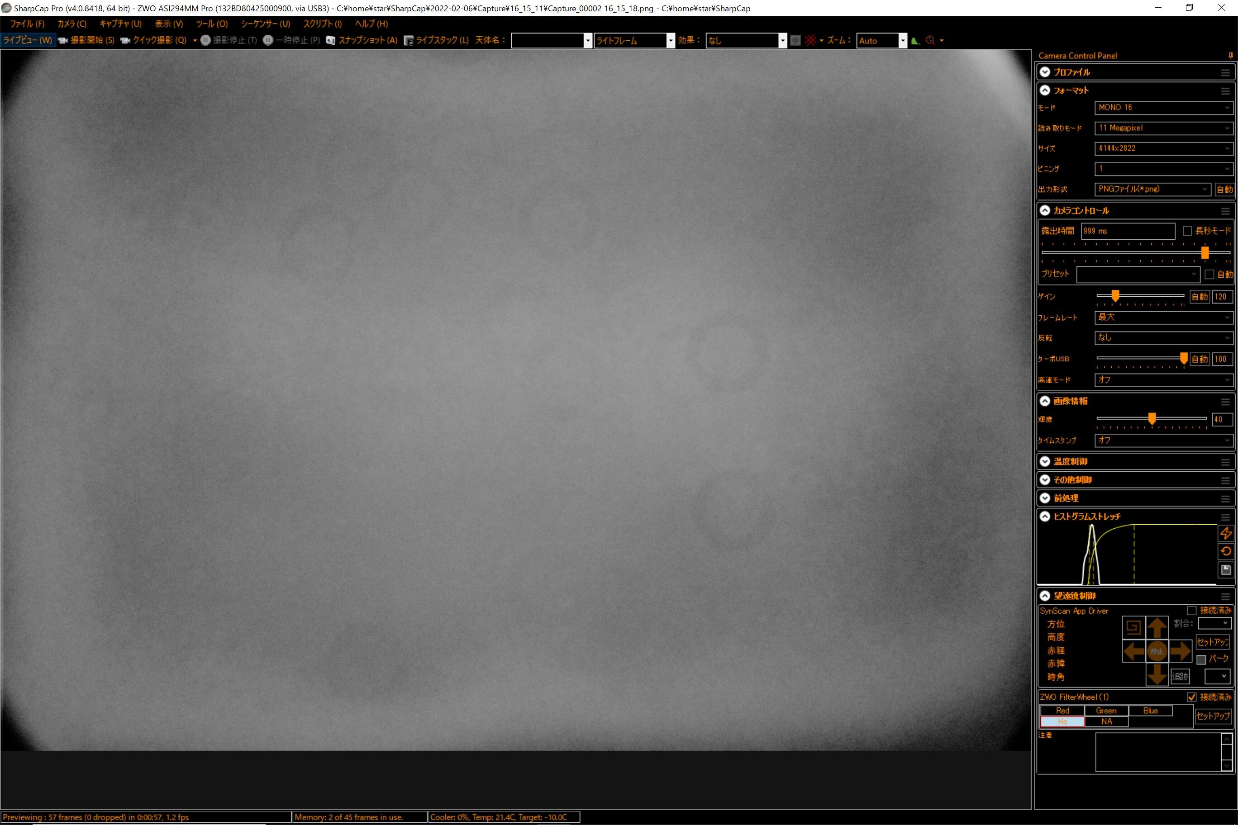Expand the 温度制御 temperature control section
This screenshot has width=1238, height=825.
(1045, 461)
